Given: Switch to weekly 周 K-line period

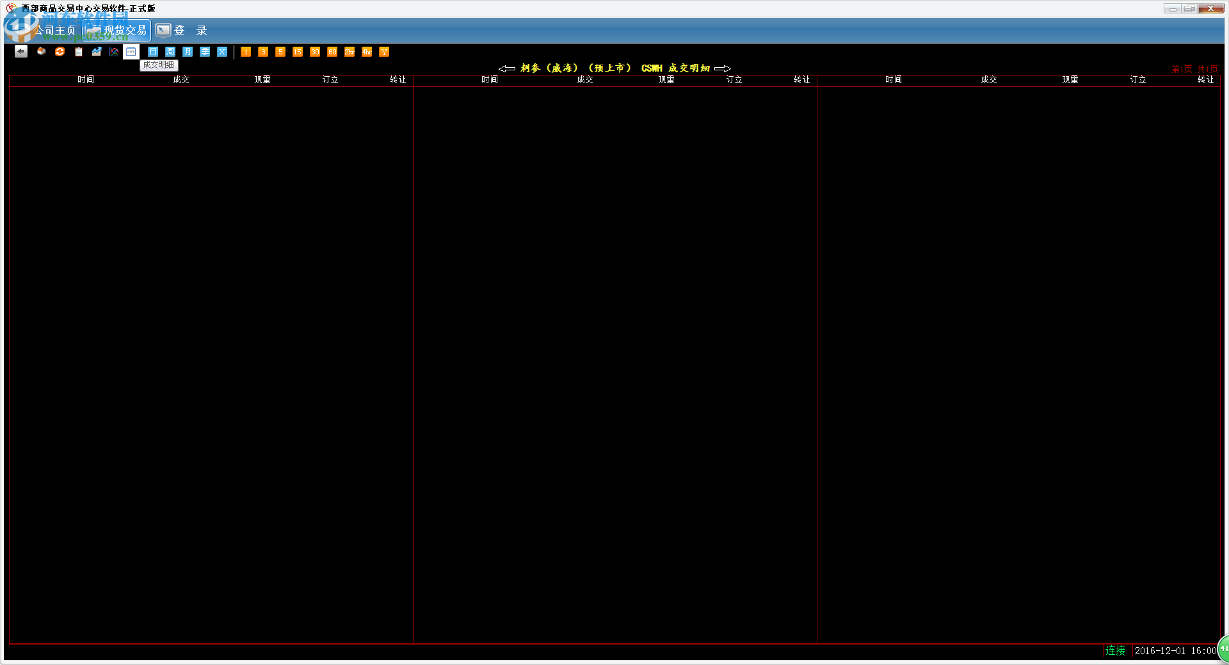Looking at the screenshot, I should [x=170, y=52].
